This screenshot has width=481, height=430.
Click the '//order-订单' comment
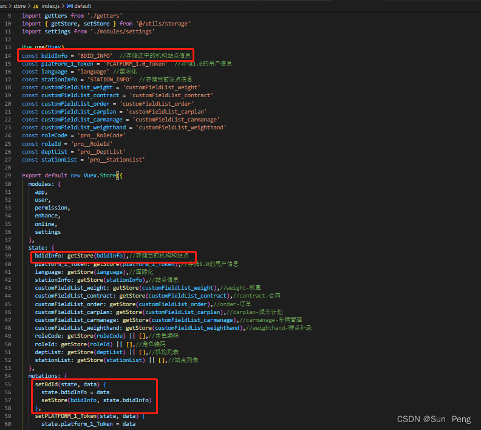click(x=232, y=304)
